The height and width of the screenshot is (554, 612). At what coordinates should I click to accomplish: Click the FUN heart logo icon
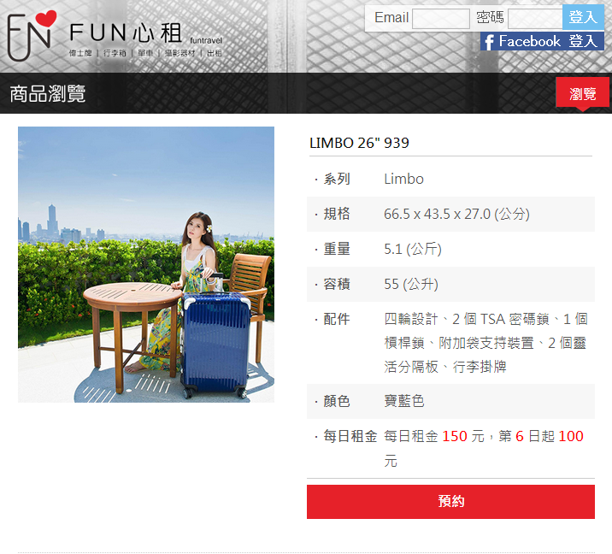pos(32,35)
